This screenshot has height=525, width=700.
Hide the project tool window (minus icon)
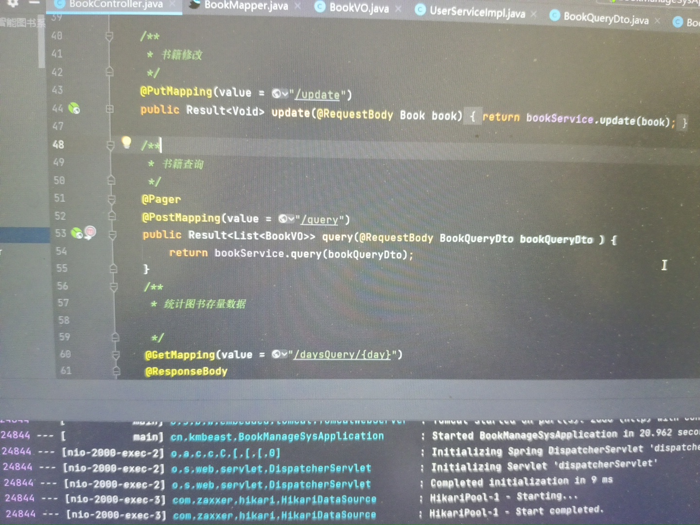[34, 2]
